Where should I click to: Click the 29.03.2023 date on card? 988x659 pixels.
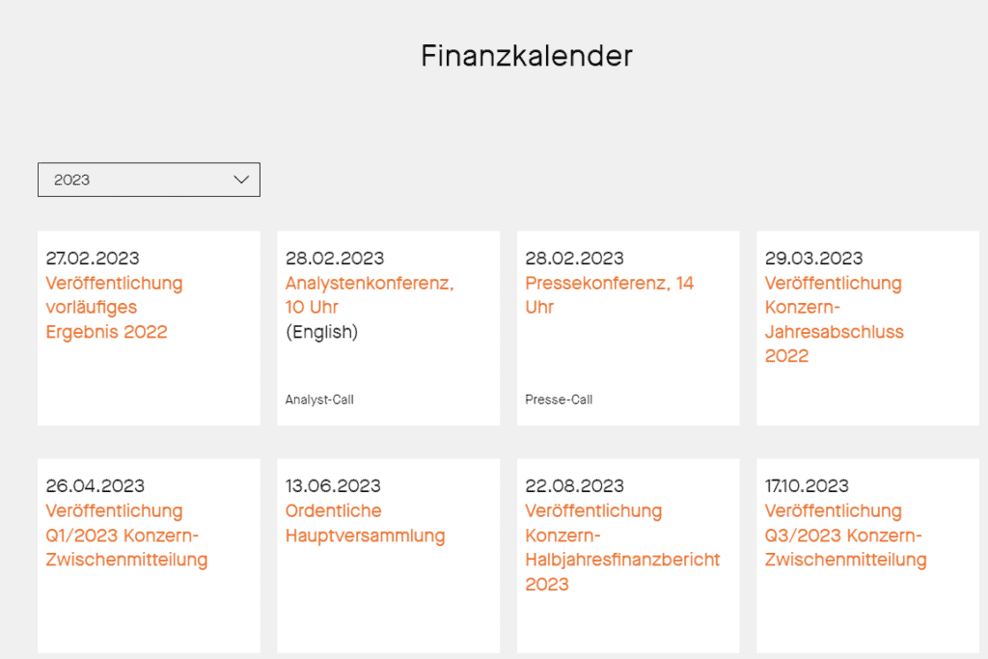click(813, 259)
